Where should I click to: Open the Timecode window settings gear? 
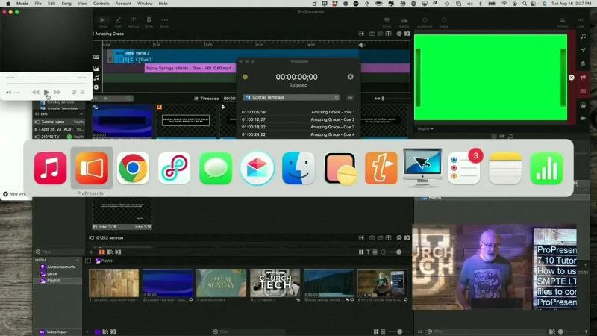coord(350,77)
